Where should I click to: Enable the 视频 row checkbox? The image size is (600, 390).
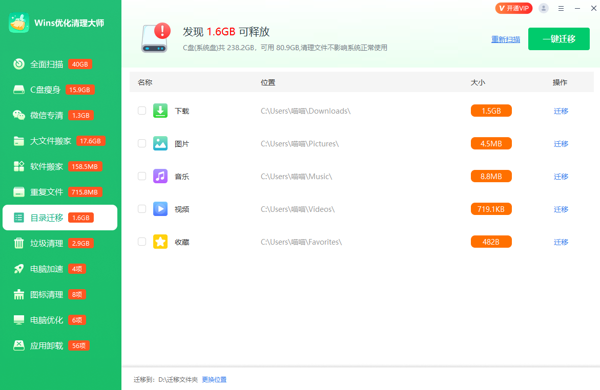(x=142, y=209)
